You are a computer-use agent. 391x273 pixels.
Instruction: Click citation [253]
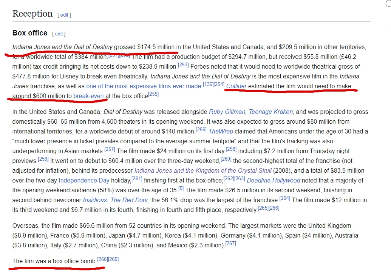(x=183, y=65)
